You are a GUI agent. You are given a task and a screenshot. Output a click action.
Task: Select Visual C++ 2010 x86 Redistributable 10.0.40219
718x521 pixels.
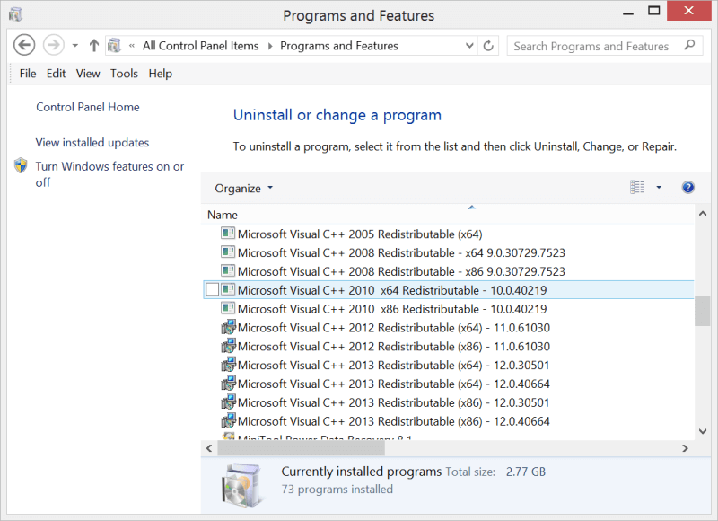[x=392, y=309]
